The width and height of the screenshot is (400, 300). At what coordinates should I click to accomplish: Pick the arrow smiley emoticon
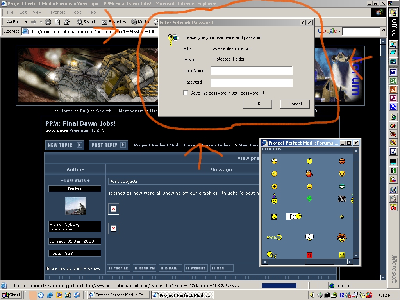tap(274, 186)
